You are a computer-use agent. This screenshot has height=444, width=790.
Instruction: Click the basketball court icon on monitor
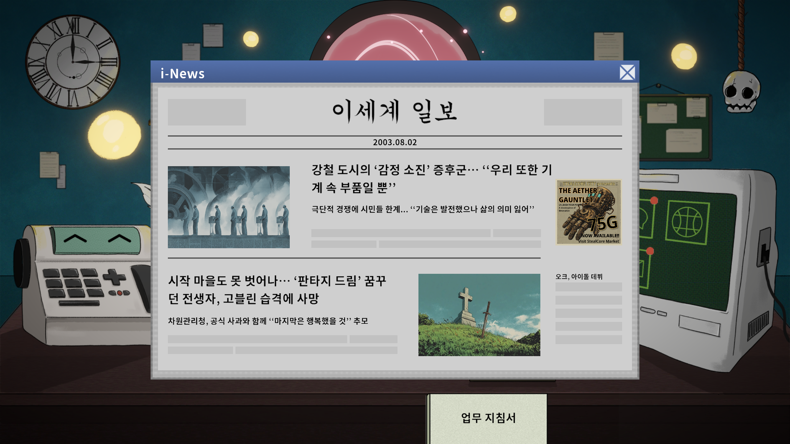[x=687, y=222]
